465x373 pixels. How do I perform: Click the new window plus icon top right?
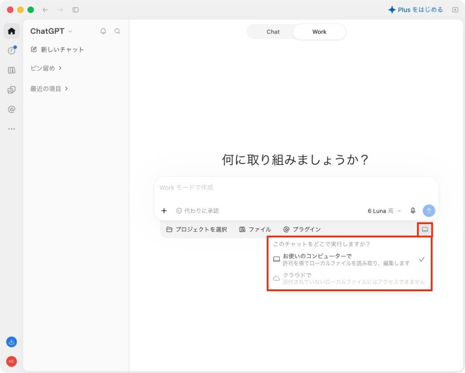tap(455, 10)
